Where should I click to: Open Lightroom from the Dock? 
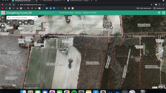click(110, 92)
